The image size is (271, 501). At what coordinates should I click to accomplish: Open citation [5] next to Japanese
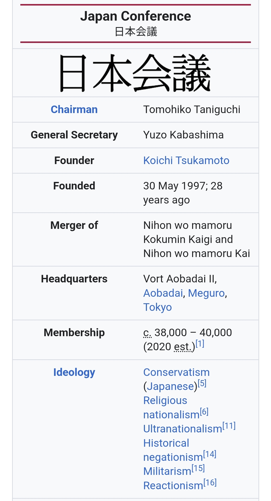tap(202, 383)
